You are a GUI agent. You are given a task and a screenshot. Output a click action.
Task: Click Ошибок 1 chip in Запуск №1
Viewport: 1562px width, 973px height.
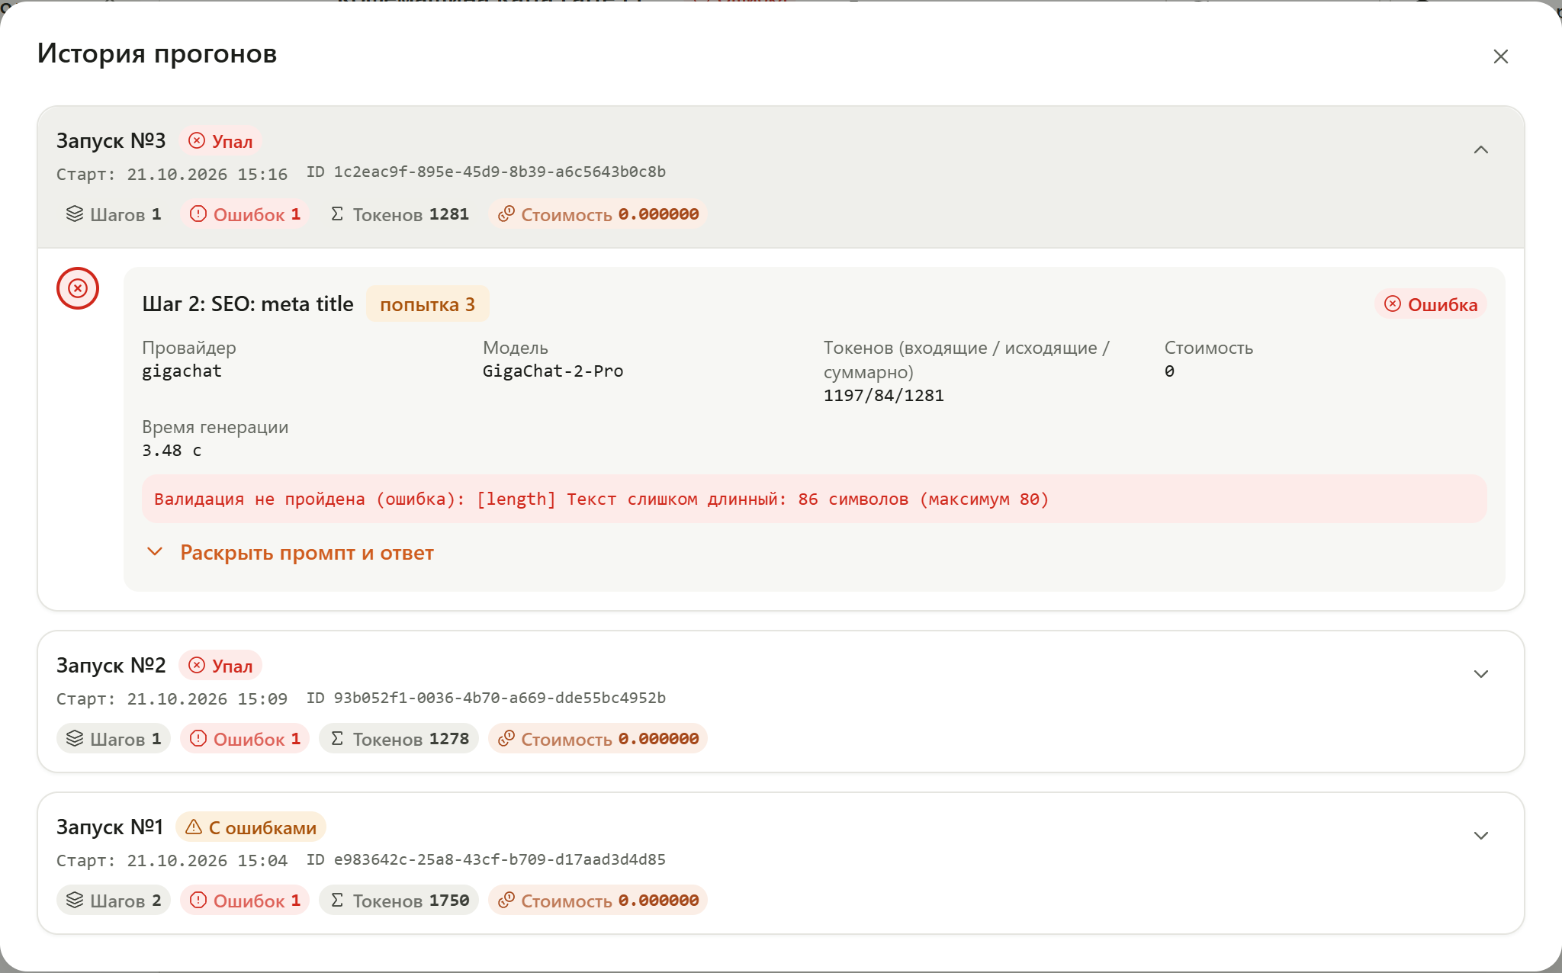[245, 901]
